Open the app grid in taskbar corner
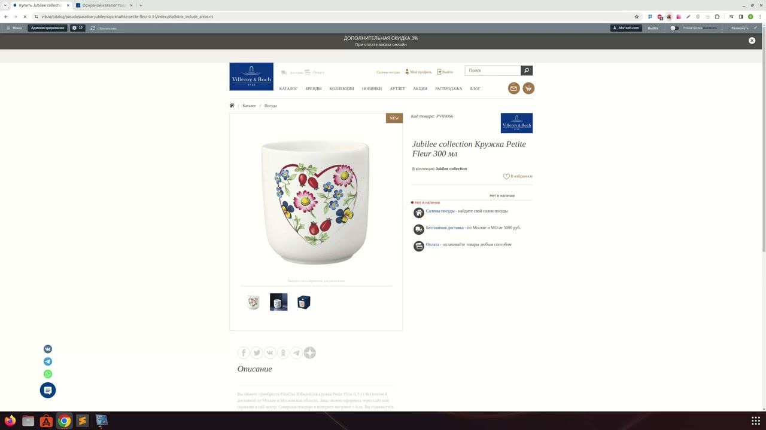The width and height of the screenshot is (766, 430). point(756,421)
